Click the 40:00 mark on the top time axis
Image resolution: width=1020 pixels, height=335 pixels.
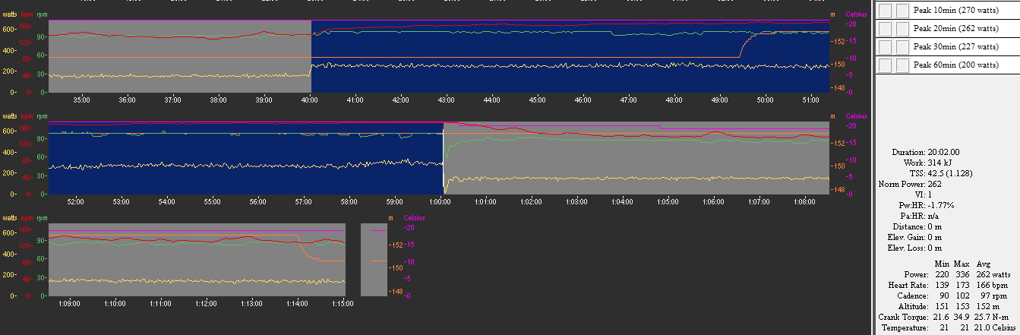[310, 100]
